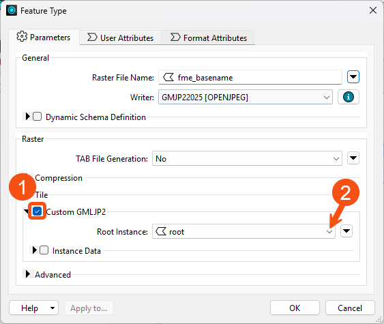Open the Help button arrow menu
The height and width of the screenshot is (324, 384).
(53, 308)
